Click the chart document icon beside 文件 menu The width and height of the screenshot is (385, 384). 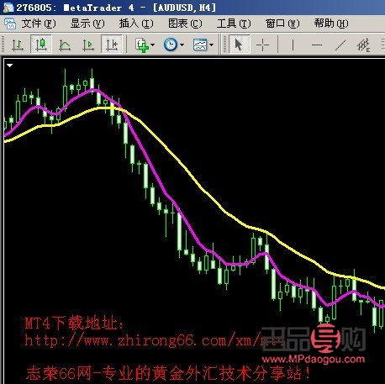(10, 24)
